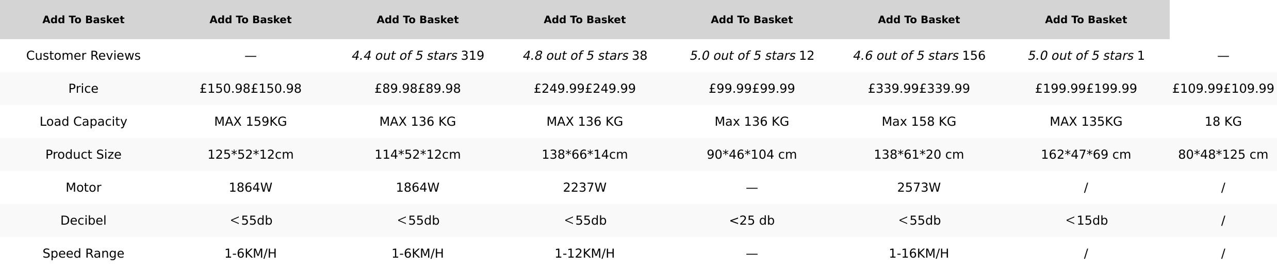Screen dimensions: 1277x270
Task: Click the 2573W motor value
Action: [919, 188]
